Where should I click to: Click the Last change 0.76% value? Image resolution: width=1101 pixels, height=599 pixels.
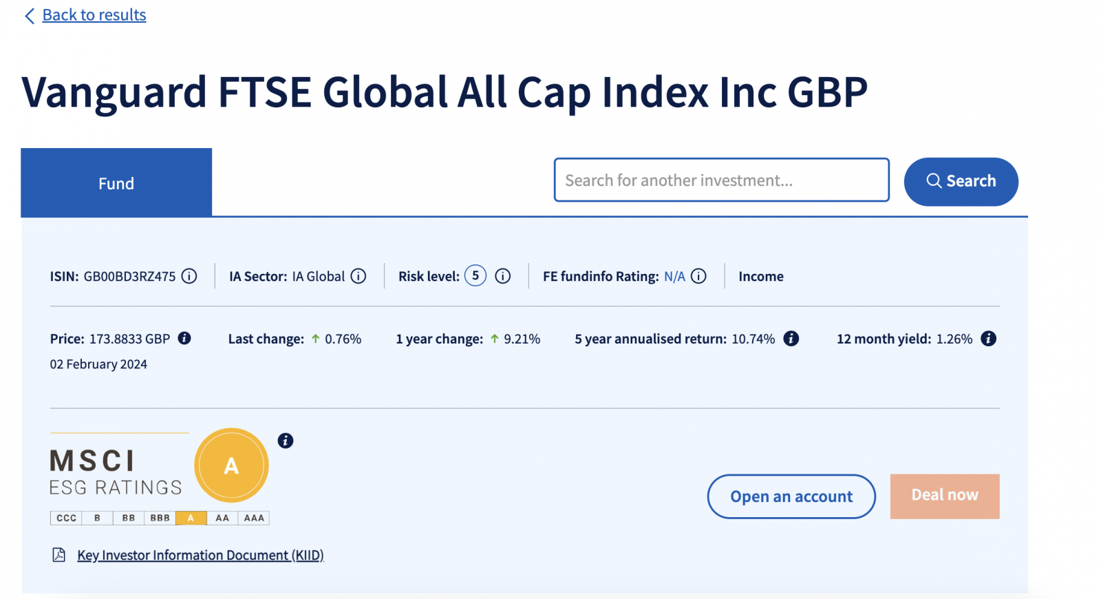(x=343, y=339)
